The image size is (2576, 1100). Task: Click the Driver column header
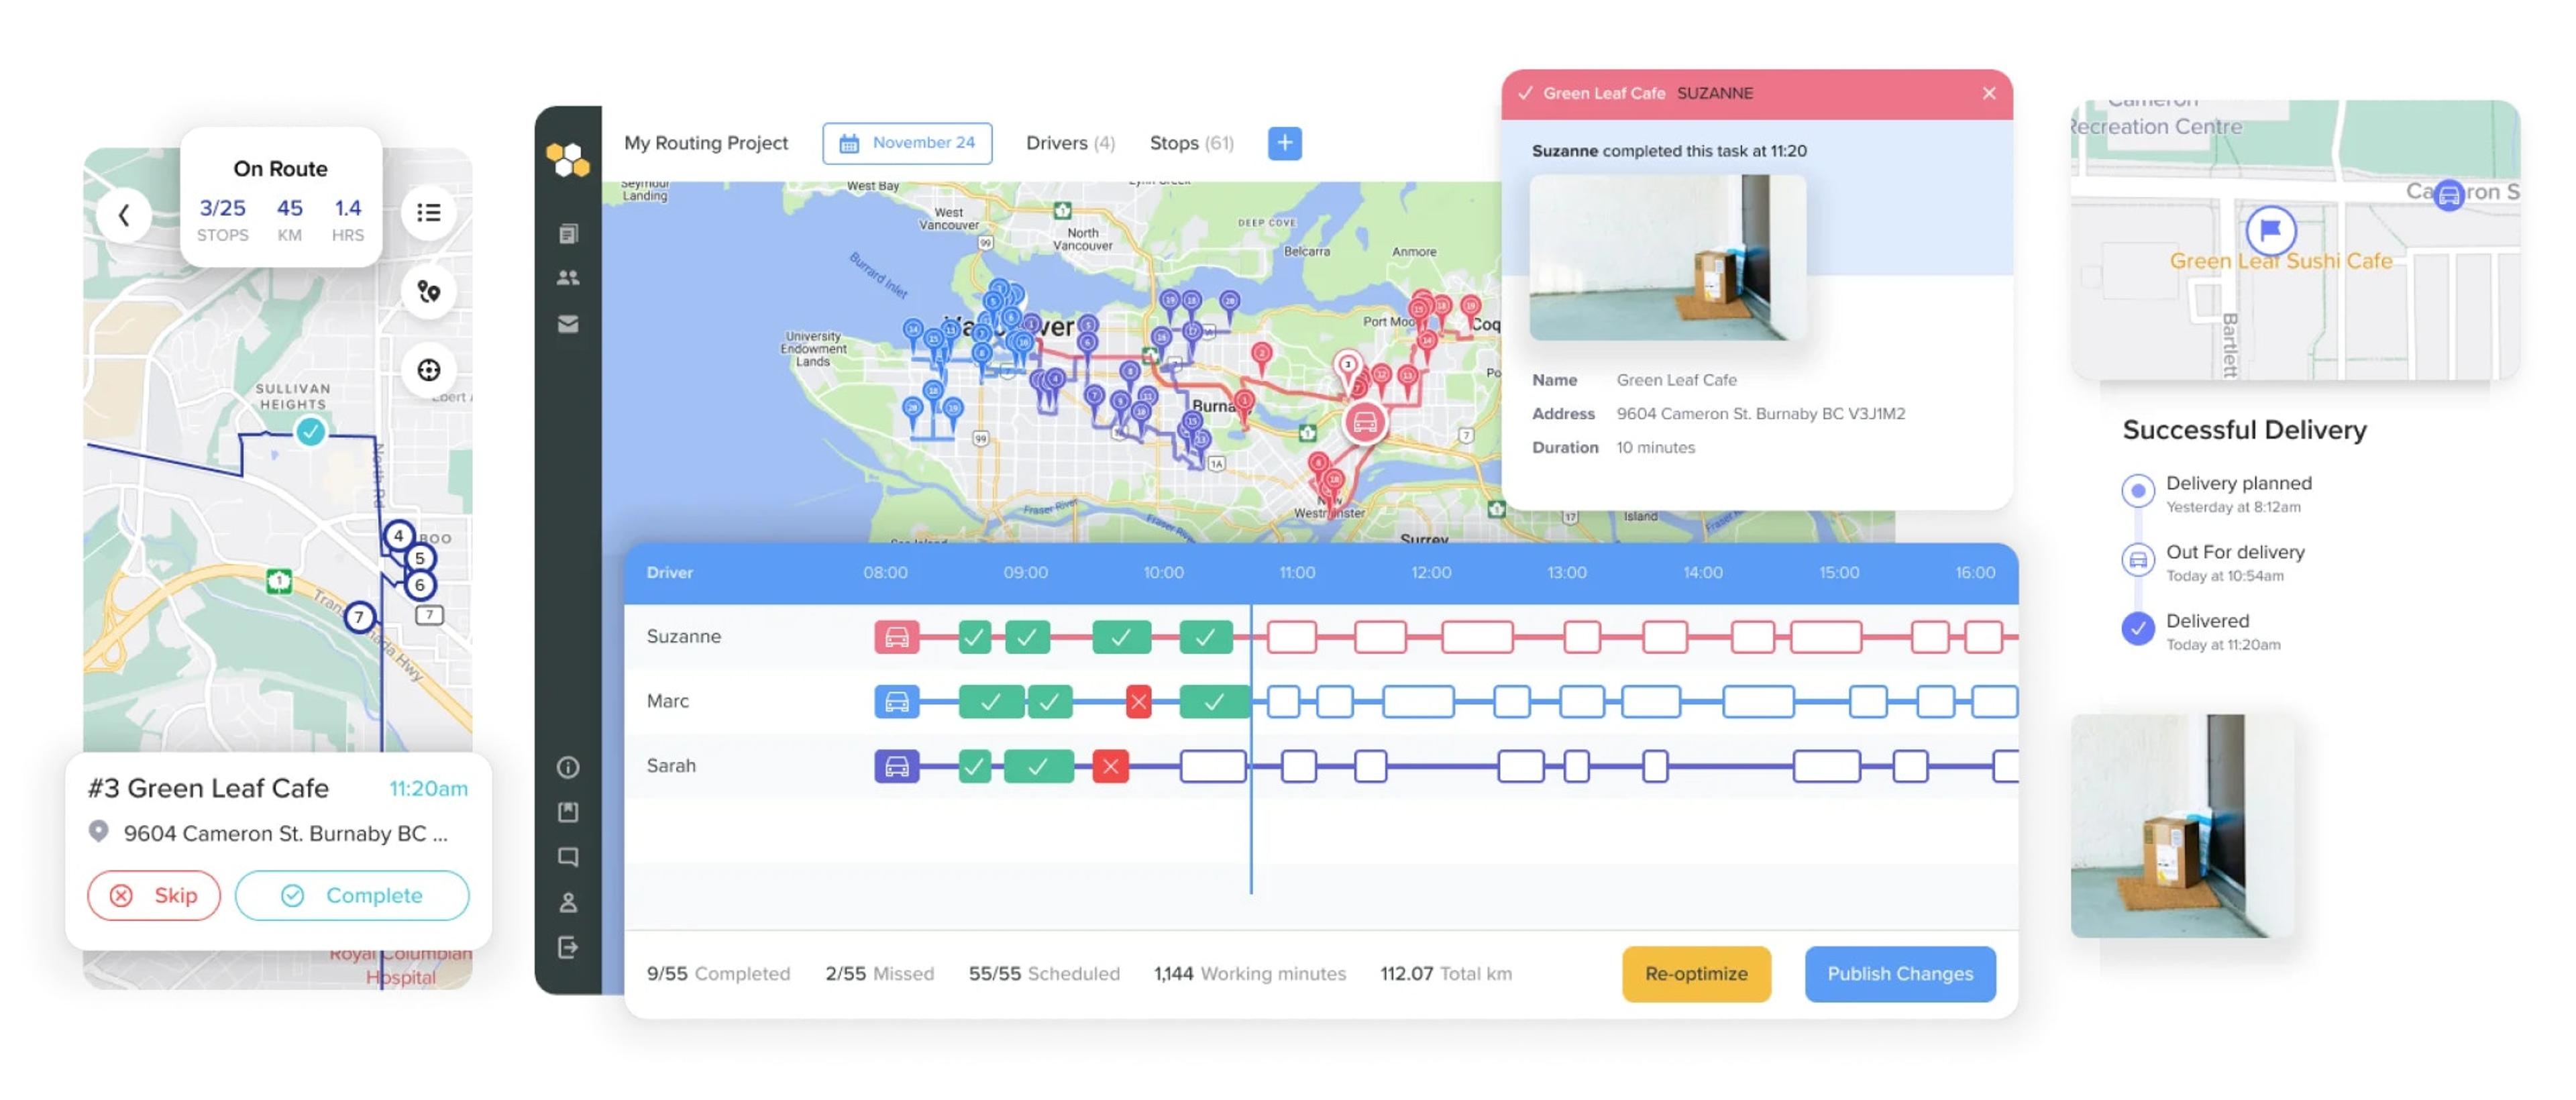[x=669, y=573]
